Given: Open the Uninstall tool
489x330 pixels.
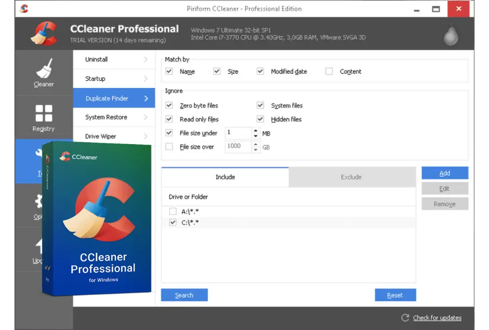Looking at the screenshot, I should coord(114,59).
